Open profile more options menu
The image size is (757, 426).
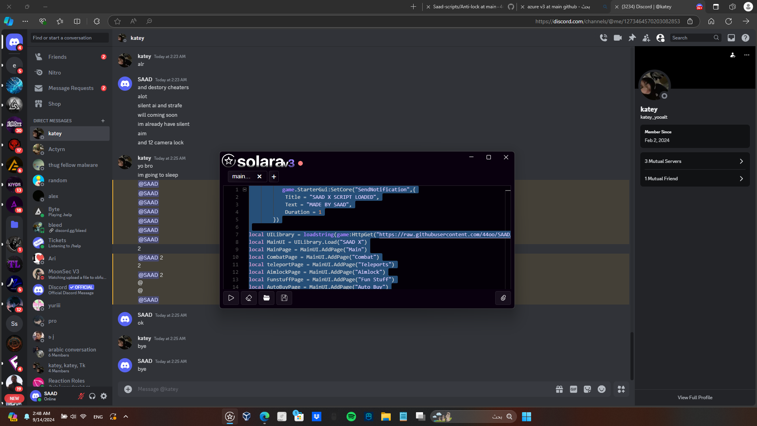point(746,55)
